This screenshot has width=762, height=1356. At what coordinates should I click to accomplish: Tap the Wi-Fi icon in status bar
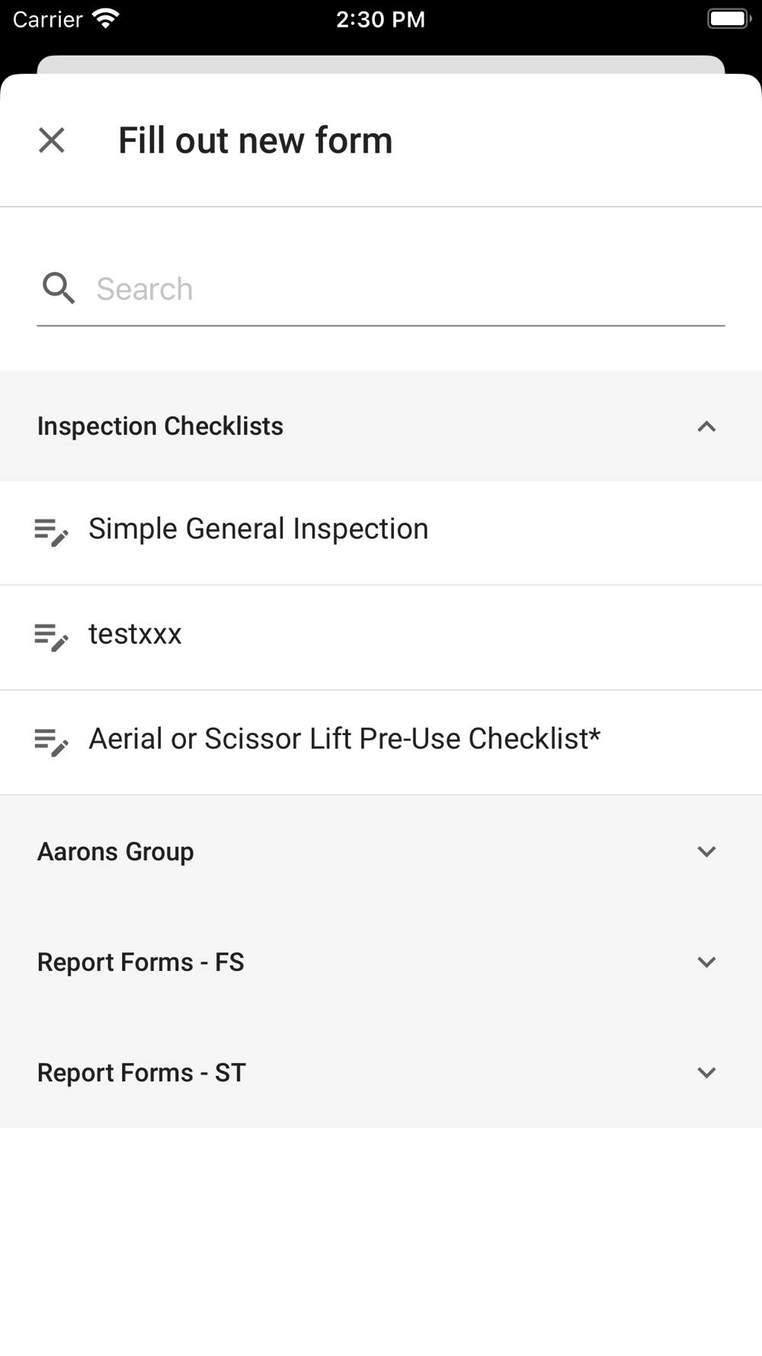tap(105, 18)
